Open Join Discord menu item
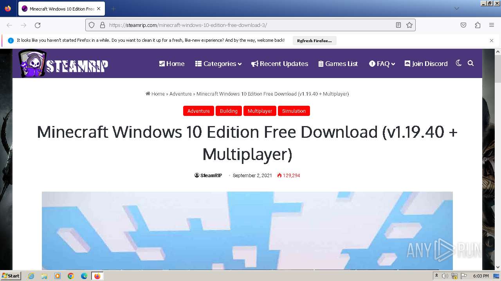This screenshot has height=281, width=501. [x=426, y=64]
